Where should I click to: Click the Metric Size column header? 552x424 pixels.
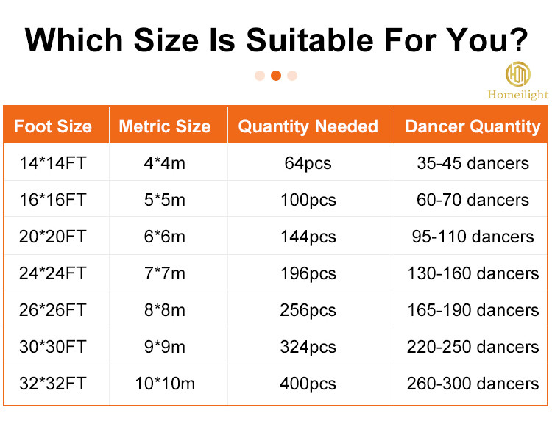pyautogui.click(x=165, y=126)
